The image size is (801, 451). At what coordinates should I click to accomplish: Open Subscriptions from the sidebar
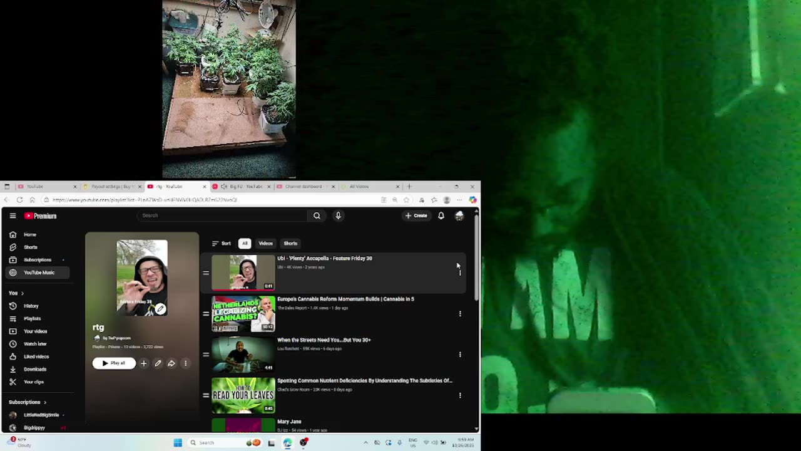(x=38, y=260)
